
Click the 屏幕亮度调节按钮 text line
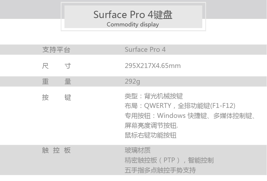click(151, 125)
